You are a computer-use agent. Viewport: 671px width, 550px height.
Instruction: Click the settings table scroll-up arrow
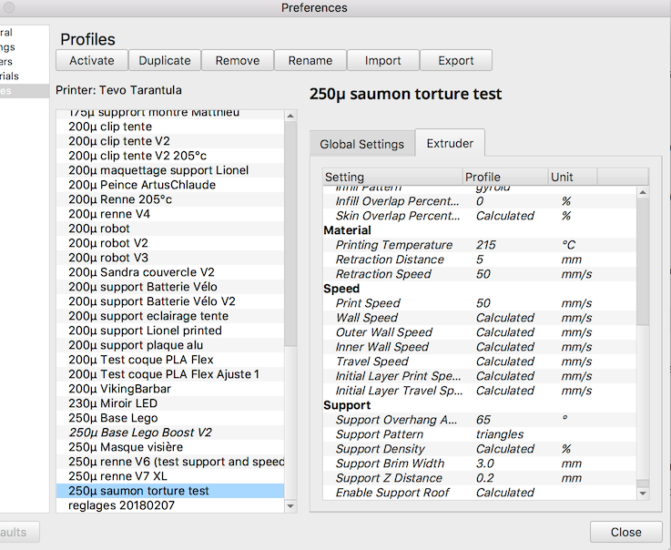click(x=643, y=193)
